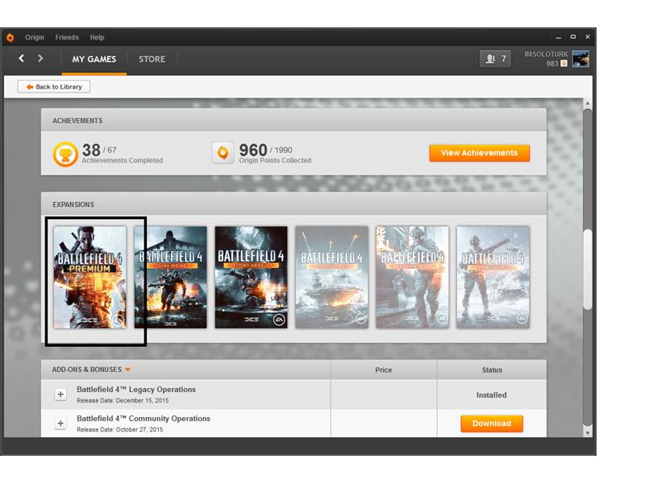This screenshot has width=645, height=483.
Task: Click the Installed status text
Action: 492,394
